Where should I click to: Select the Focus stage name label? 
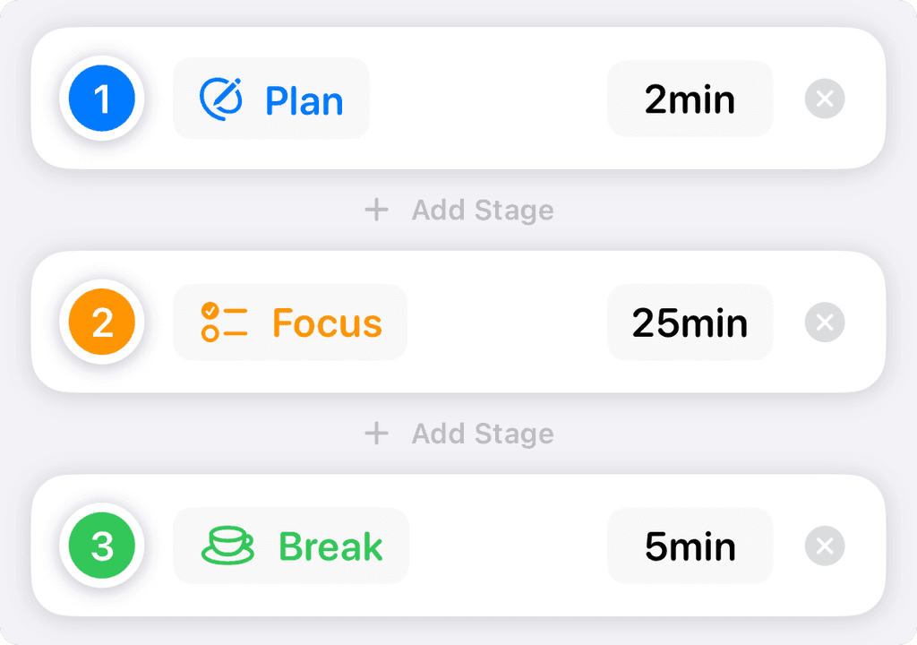coord(326,322)
